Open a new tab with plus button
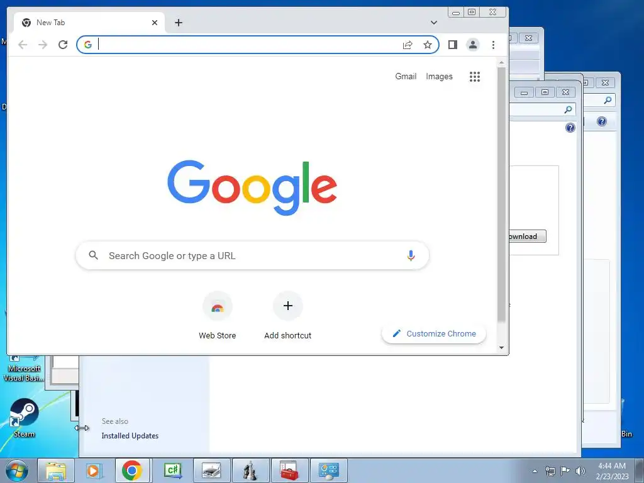644x483 pixels. [x=178, y=23]
